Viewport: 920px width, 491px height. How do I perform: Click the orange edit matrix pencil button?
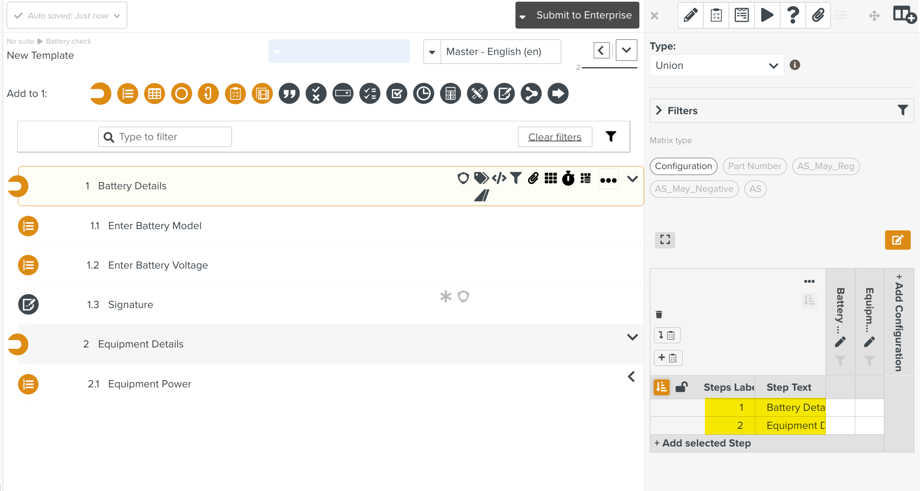pos(898,240)
